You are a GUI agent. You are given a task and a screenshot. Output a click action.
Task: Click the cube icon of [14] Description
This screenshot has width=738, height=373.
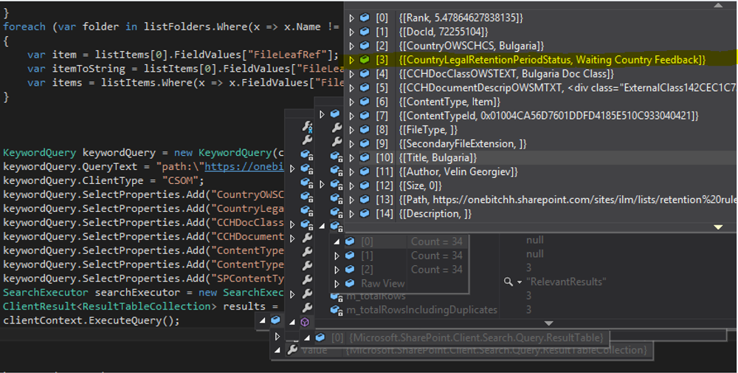365,213
